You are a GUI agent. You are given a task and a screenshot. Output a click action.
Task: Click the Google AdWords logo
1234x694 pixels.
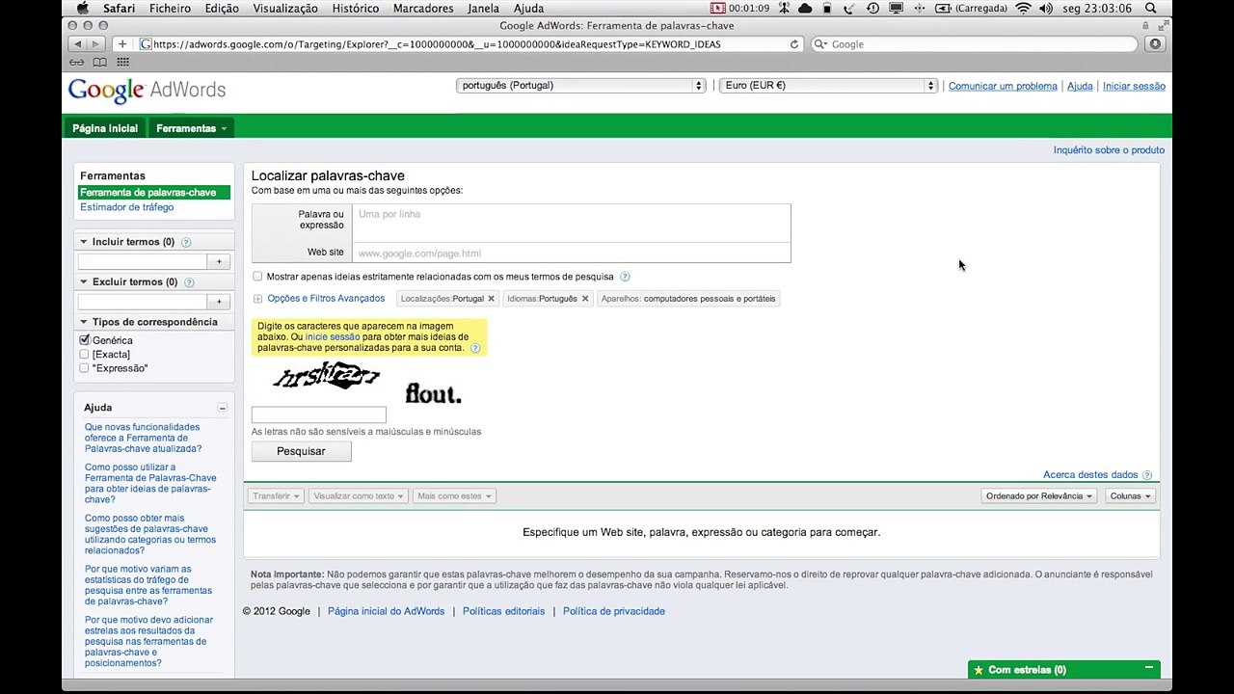147,91
